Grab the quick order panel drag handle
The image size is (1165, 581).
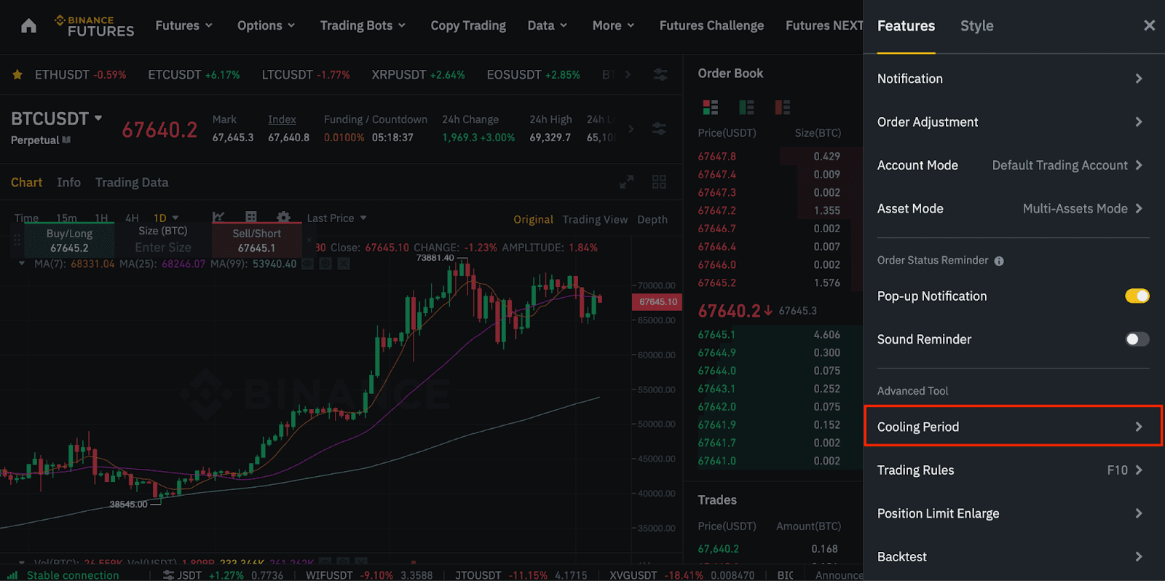(x=16, y=240)
